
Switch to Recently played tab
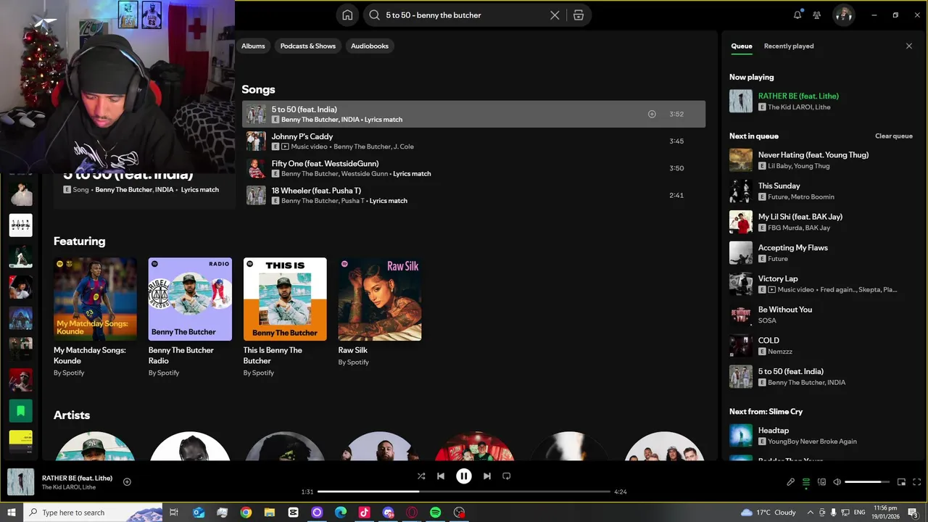pyautogui.click(x=789, y=46)
